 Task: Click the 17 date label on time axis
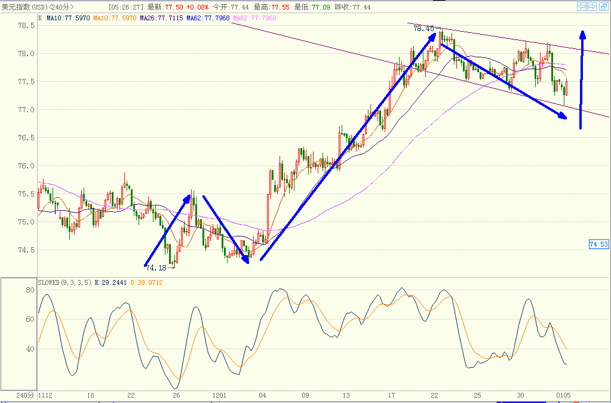pos(392,395)
